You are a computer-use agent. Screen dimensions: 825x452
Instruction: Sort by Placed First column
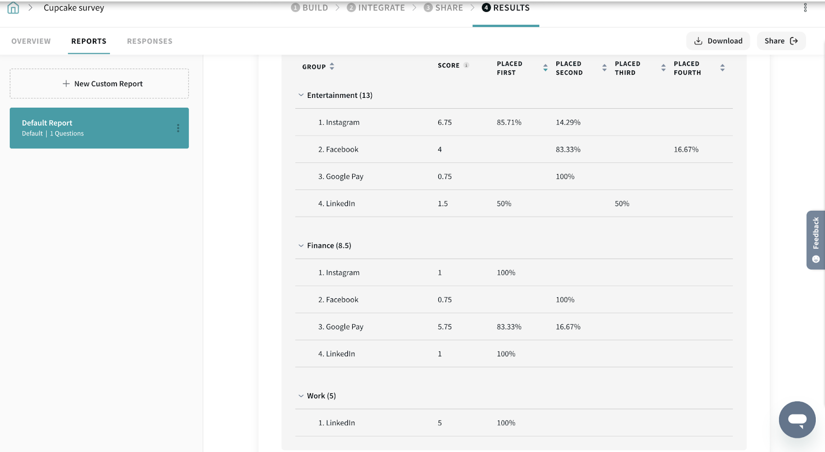[545, 68]
